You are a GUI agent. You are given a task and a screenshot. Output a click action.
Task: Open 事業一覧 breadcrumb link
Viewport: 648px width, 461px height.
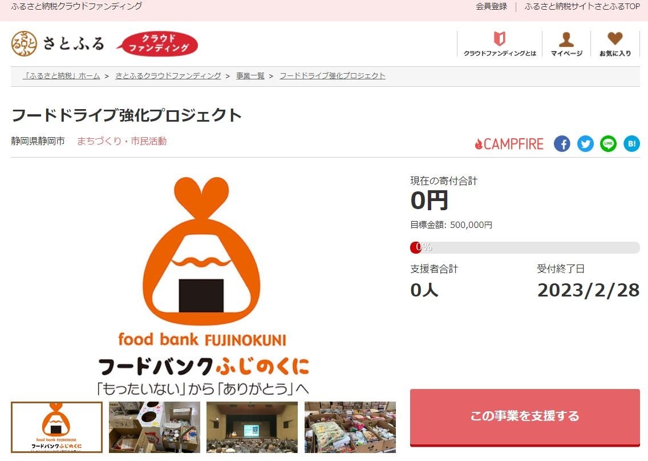250,76
